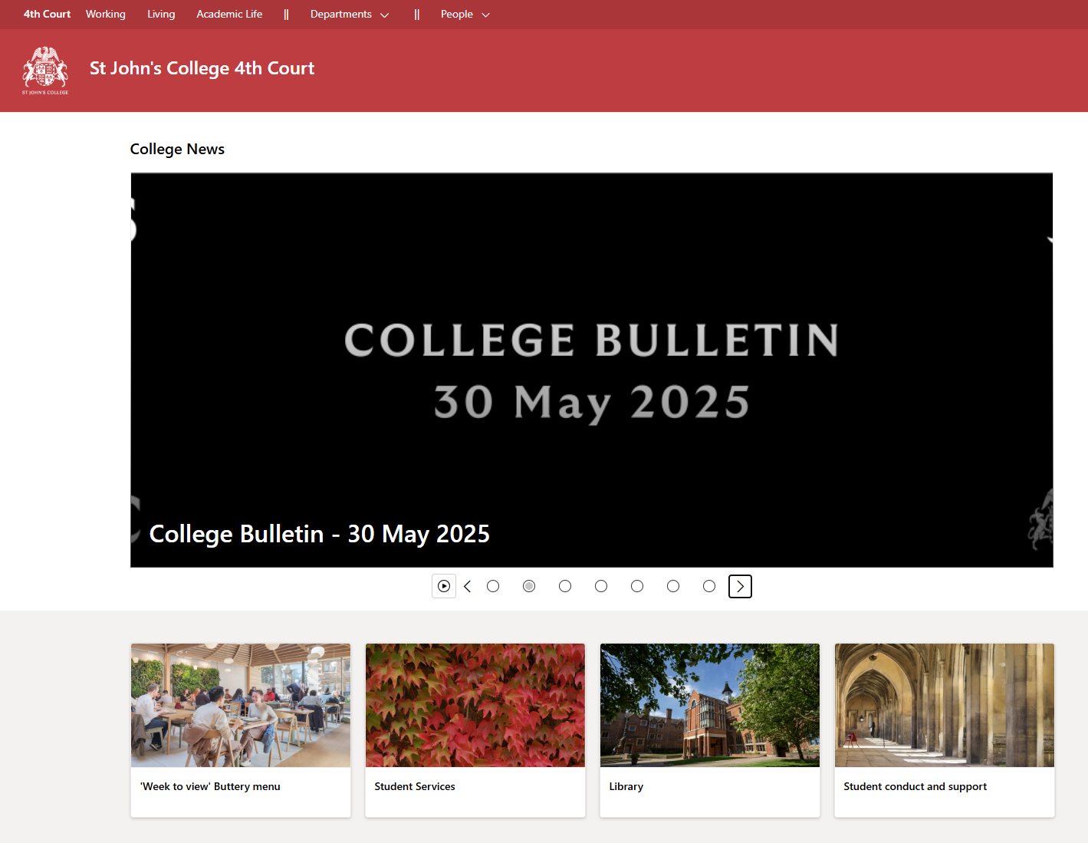1088x843 pixels.
Task: Open College Bulletin - 30 May 2025 headline
Action: click(x=319, y=534)
